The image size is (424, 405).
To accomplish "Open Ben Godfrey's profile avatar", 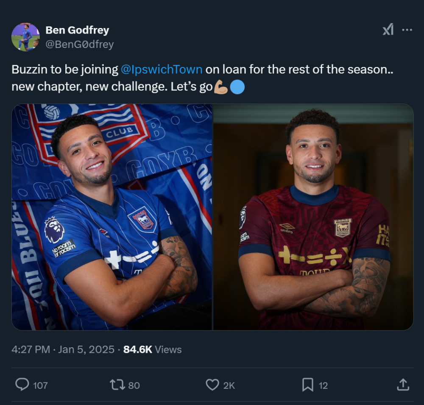I will [x=25, y=37].
